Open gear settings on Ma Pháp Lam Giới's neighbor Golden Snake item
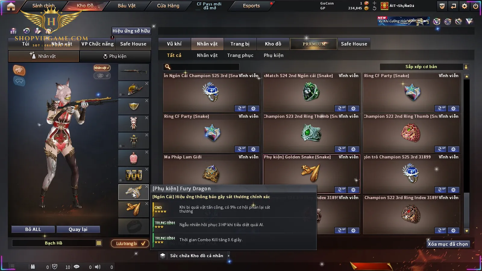 [353, 190]
